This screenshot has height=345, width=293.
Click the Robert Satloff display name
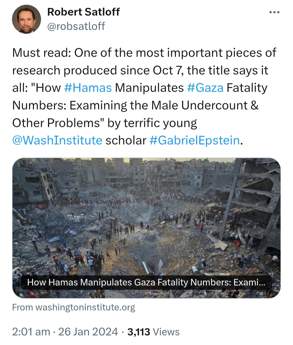point(83,12)
